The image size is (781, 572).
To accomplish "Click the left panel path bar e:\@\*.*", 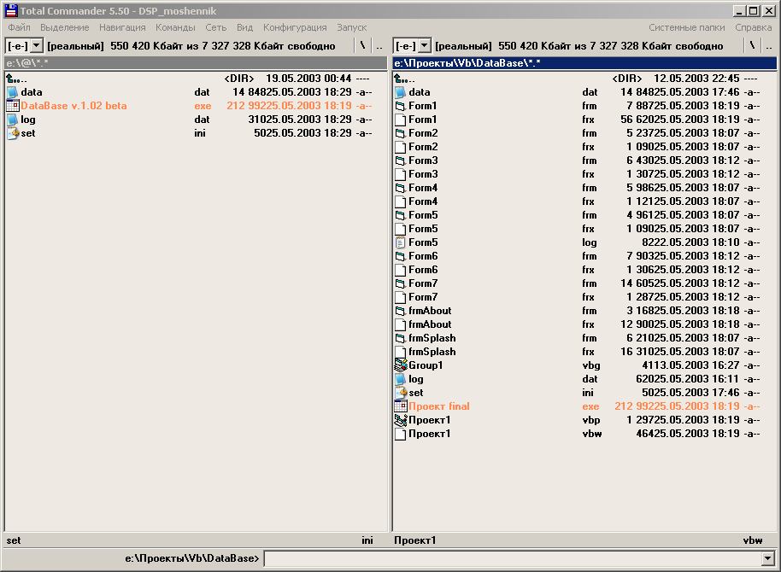I will [196, 63].
